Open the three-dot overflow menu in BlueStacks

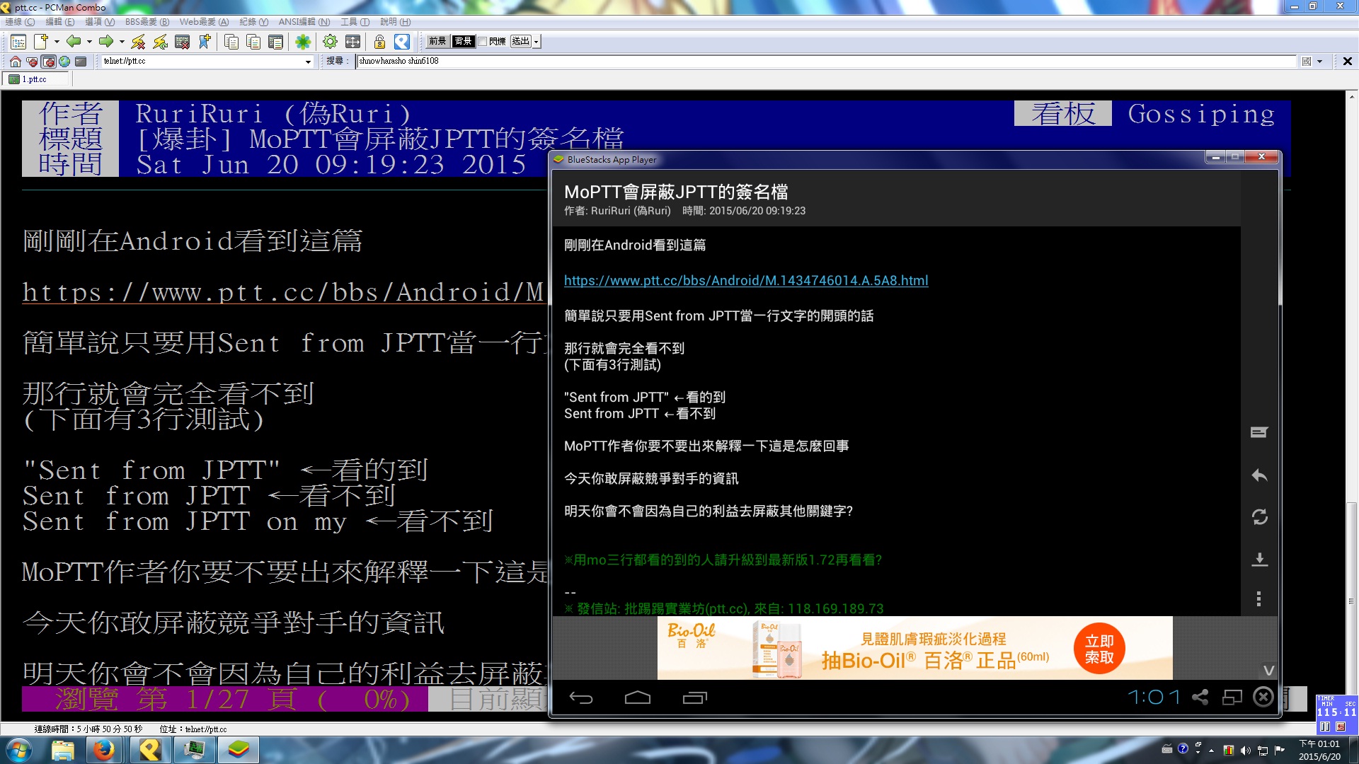(1258, 599)
